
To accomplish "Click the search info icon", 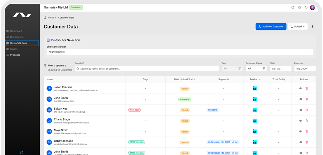I will [x=83, y=63].
